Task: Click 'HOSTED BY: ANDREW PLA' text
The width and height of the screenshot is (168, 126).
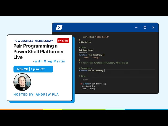Action: pos(36,94)
